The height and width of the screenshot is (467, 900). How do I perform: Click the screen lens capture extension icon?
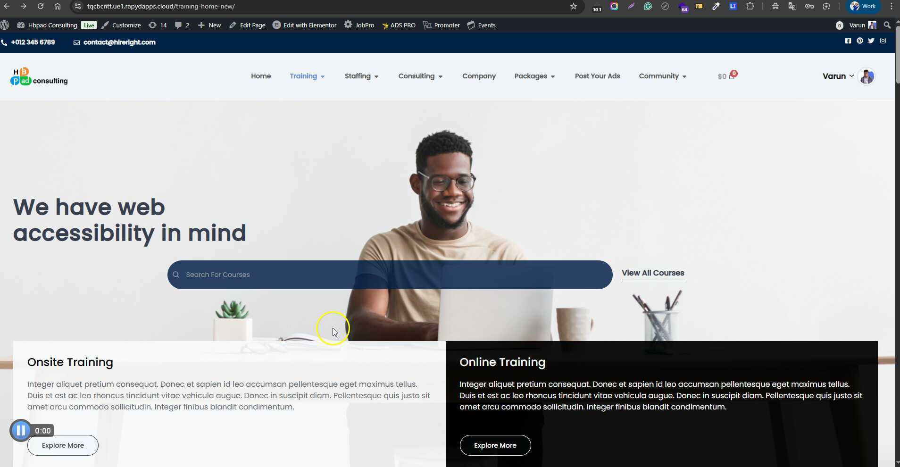tap(826, 6)
